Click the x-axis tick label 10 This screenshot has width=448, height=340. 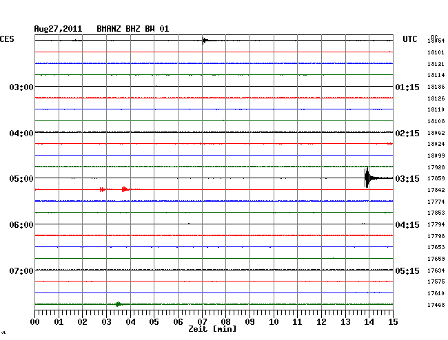274,322
